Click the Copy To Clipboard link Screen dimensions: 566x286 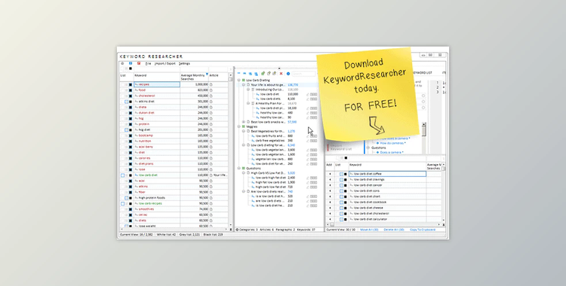[423, 230]
